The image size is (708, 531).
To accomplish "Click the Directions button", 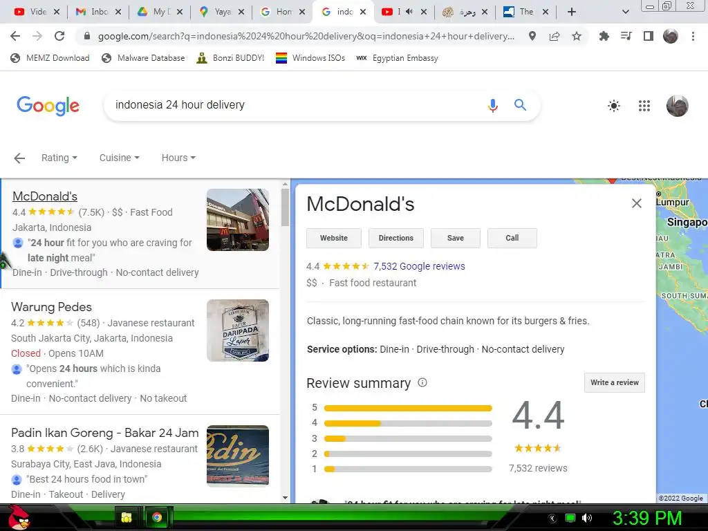I will point(396,238).
